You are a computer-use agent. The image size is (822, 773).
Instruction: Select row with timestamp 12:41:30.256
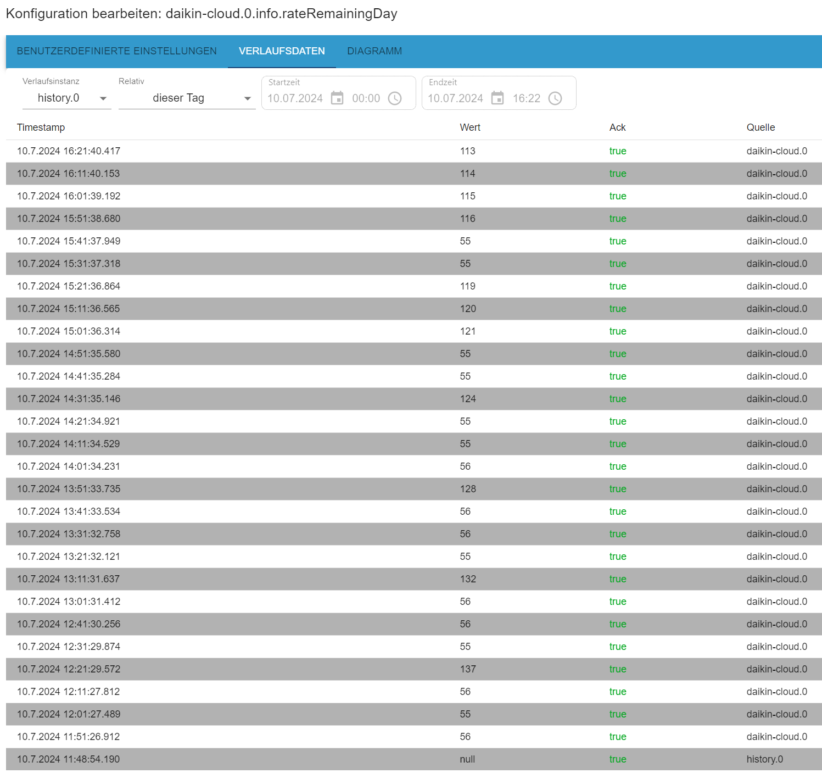click(x=414, y=624)
